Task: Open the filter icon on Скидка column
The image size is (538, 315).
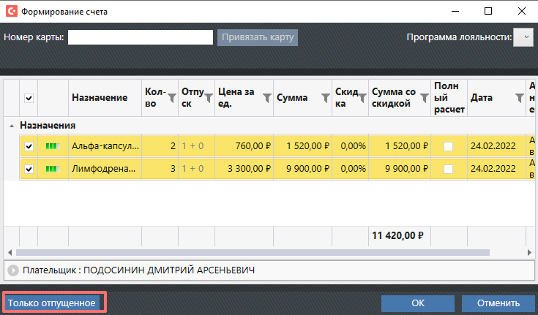Action: coord(362,98)
